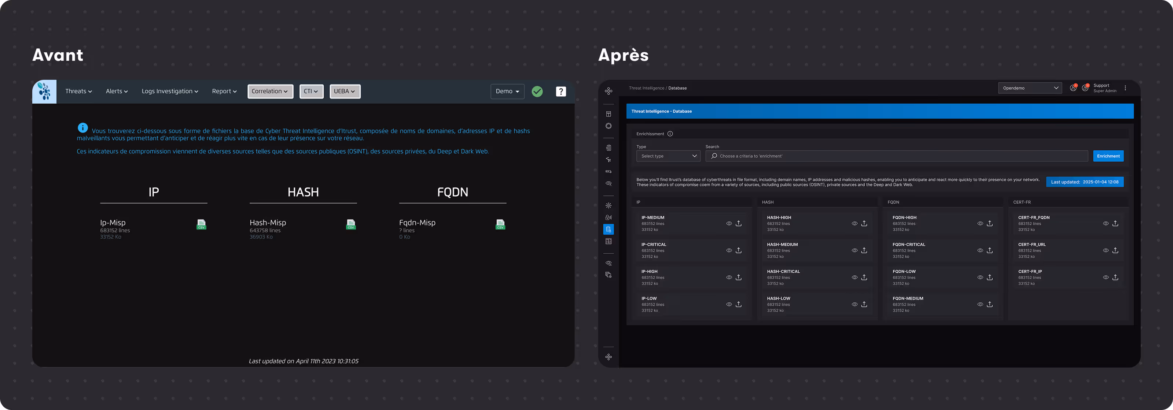The image size is (1173, 410).
Task: Preview HASH-HIGH with eye icon
Action: pos(855,224)
